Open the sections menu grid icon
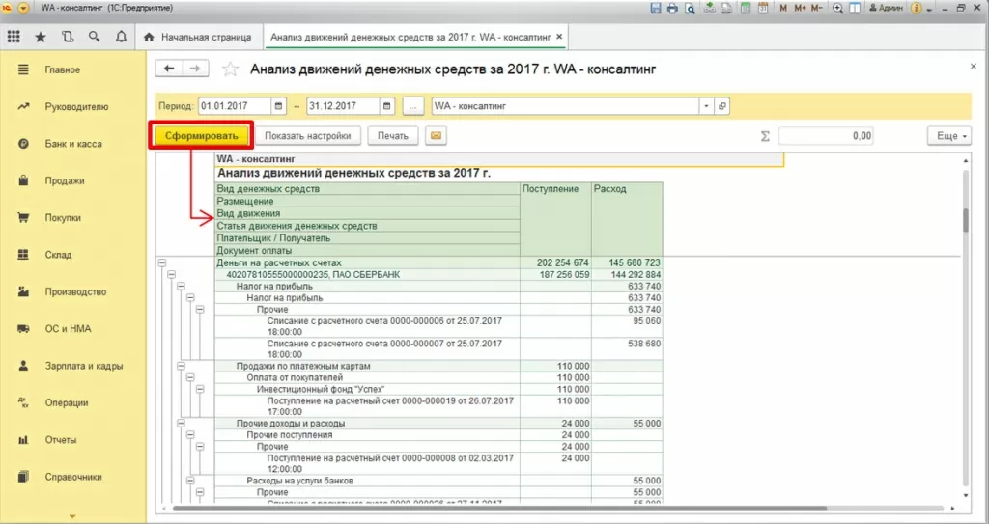Screen dimensions: 989x524 14,37
